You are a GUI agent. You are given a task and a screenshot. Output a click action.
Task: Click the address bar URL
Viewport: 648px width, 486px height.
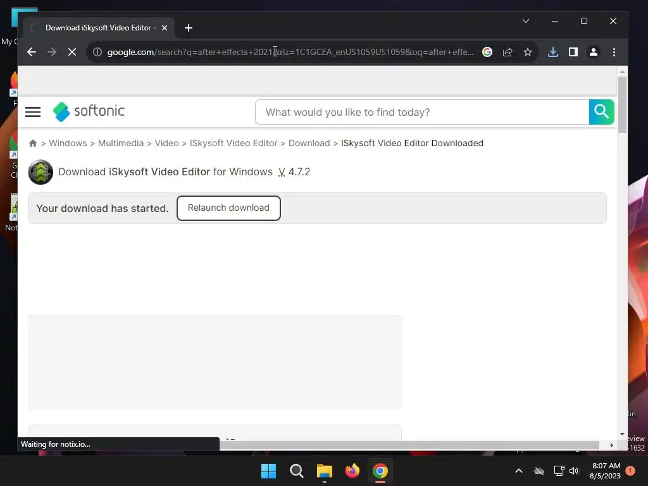(290, 52)
